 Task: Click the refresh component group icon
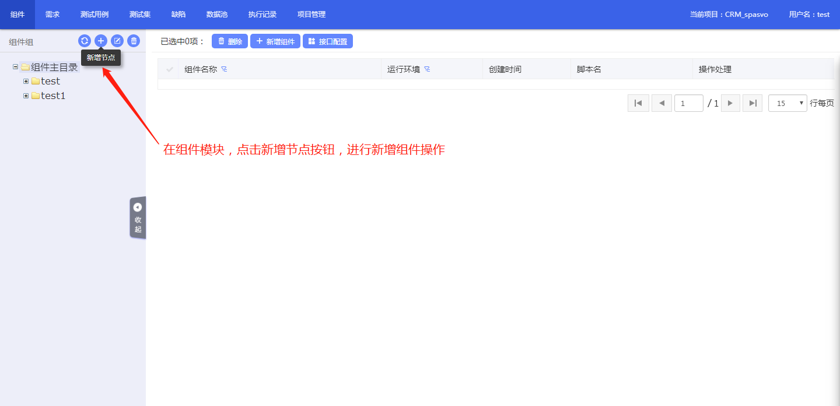pos(85,41)
